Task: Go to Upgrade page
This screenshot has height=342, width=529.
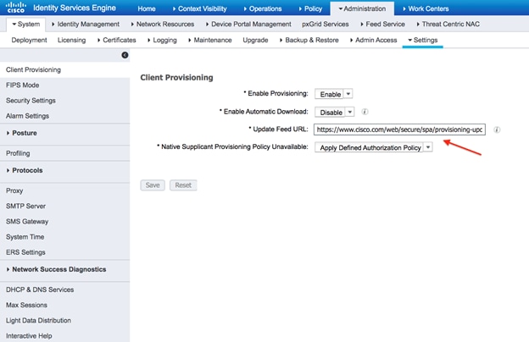Action: 255,40
